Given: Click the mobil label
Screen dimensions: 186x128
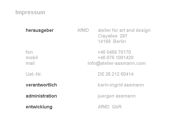Looking at the screenshot, I should (32, 58).
